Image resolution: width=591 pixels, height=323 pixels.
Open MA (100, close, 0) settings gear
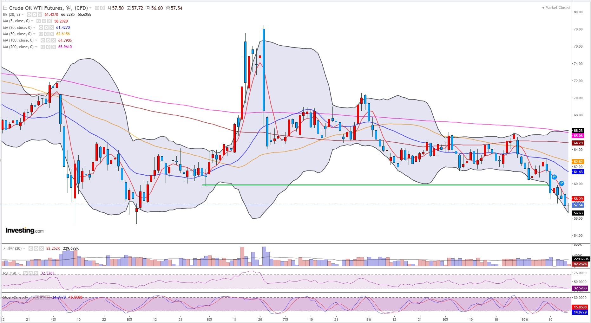48,40
